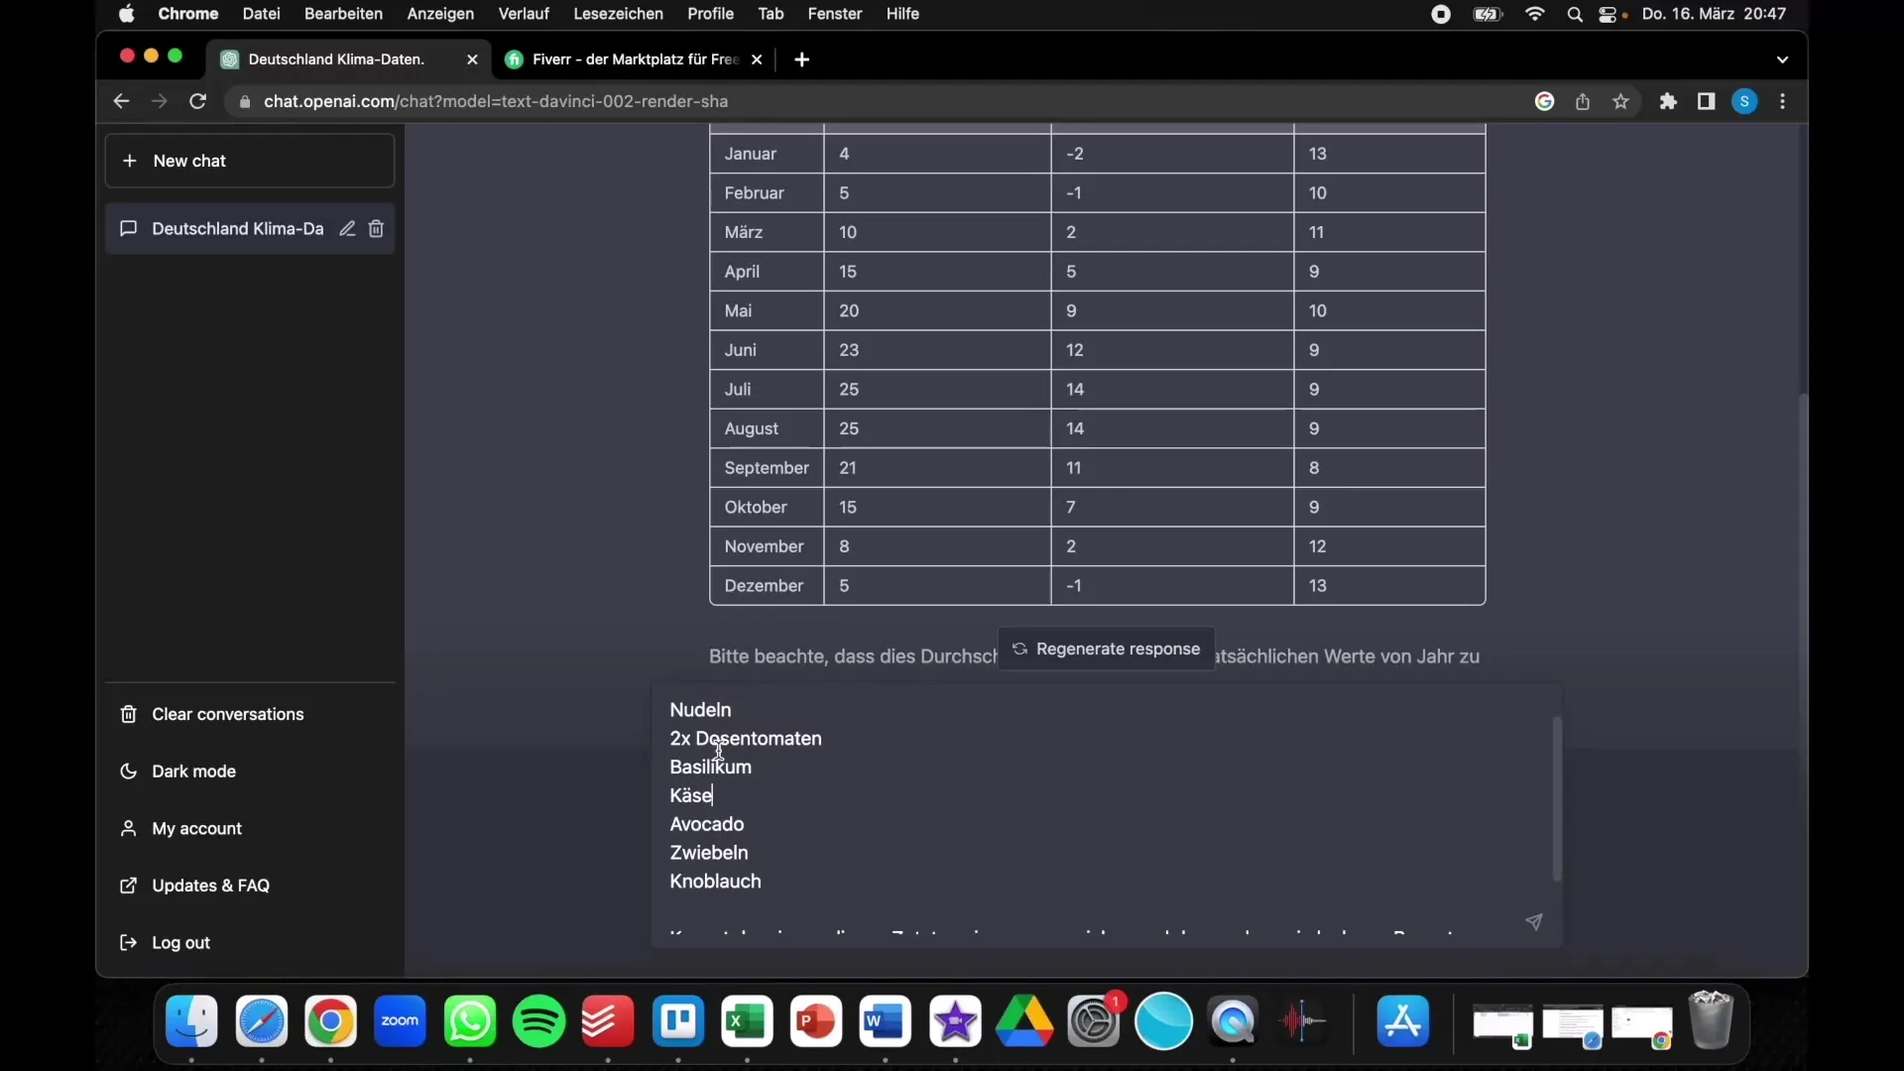The width and height of the screenshot is (1904, 1071).
Task: Expand browser extensions menu
Action: [1669, 102]
